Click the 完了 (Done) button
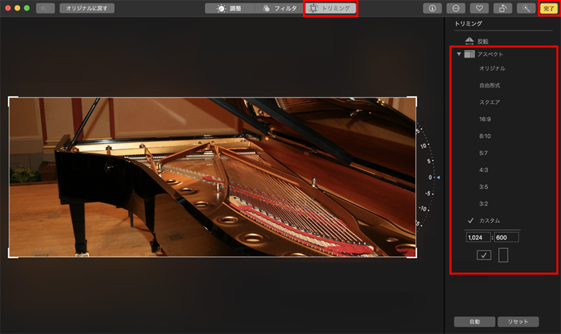This screenshot has width=561, height=334. (548, 9)
